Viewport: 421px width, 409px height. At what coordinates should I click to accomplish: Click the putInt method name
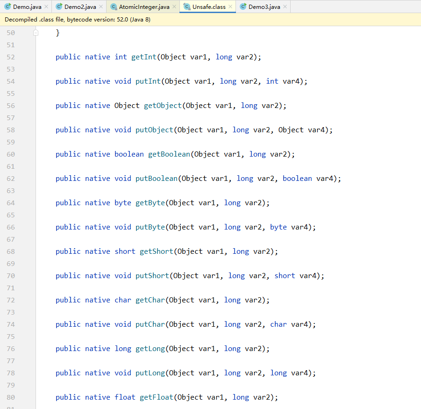click(148, 81)
